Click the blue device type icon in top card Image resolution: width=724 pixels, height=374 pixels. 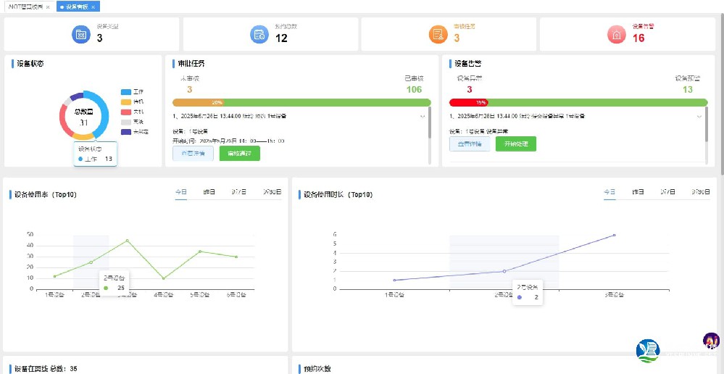point(80,34)
